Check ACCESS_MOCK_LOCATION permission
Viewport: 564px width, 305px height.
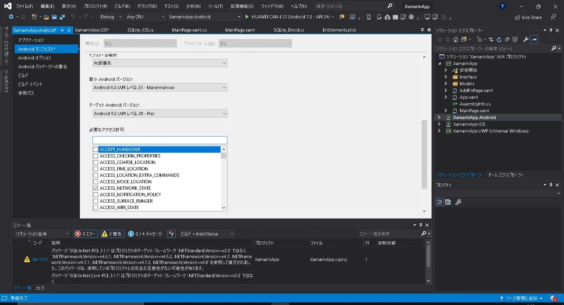coord(96,181)
